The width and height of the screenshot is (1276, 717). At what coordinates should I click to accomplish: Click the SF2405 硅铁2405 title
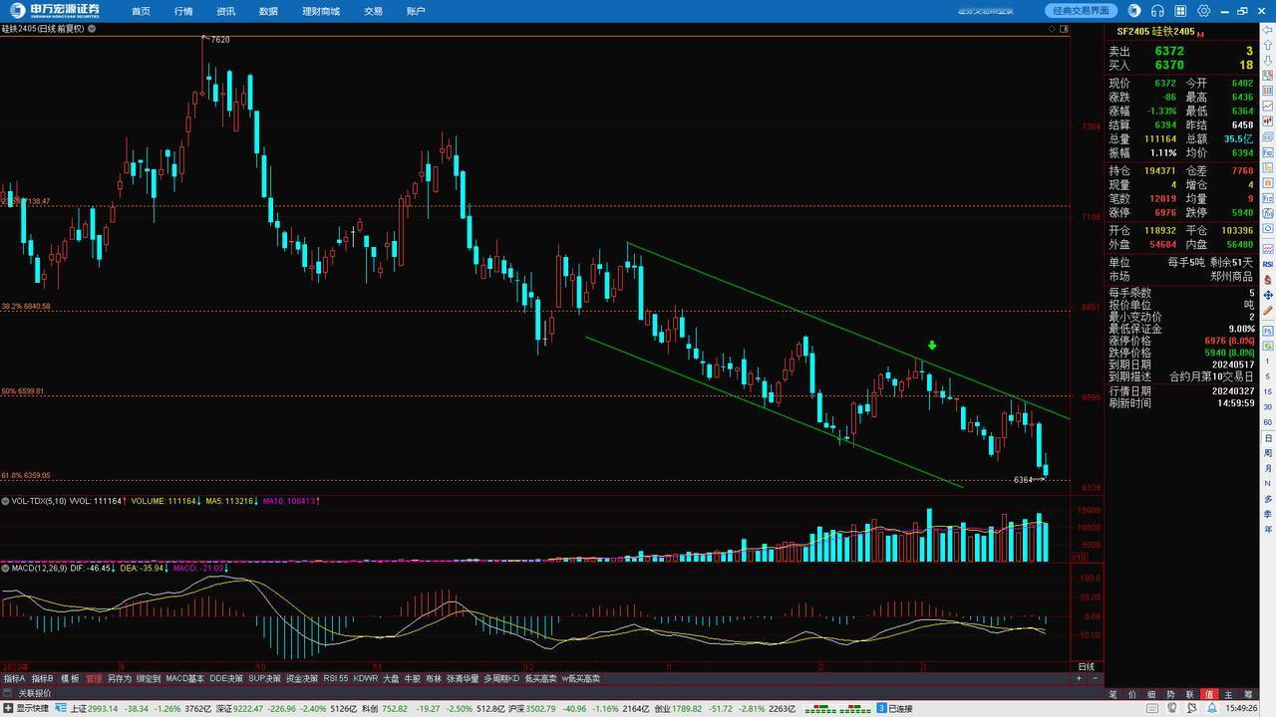pos(1155,31)
